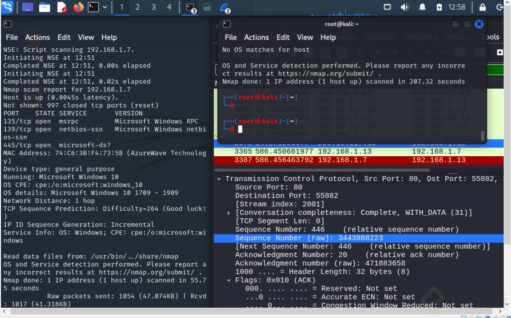
Task: Collapse the Transmission Control Protocol tree
Action: pos(219,179)
